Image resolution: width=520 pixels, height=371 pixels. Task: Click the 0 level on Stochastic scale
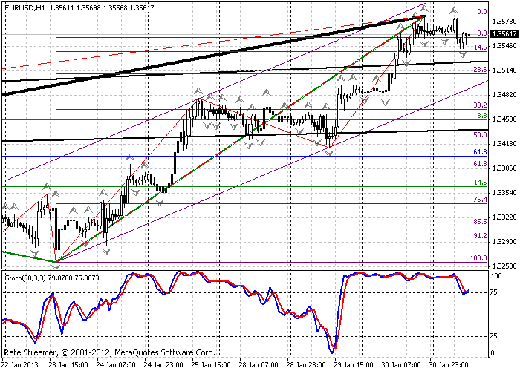pos(493,353)
